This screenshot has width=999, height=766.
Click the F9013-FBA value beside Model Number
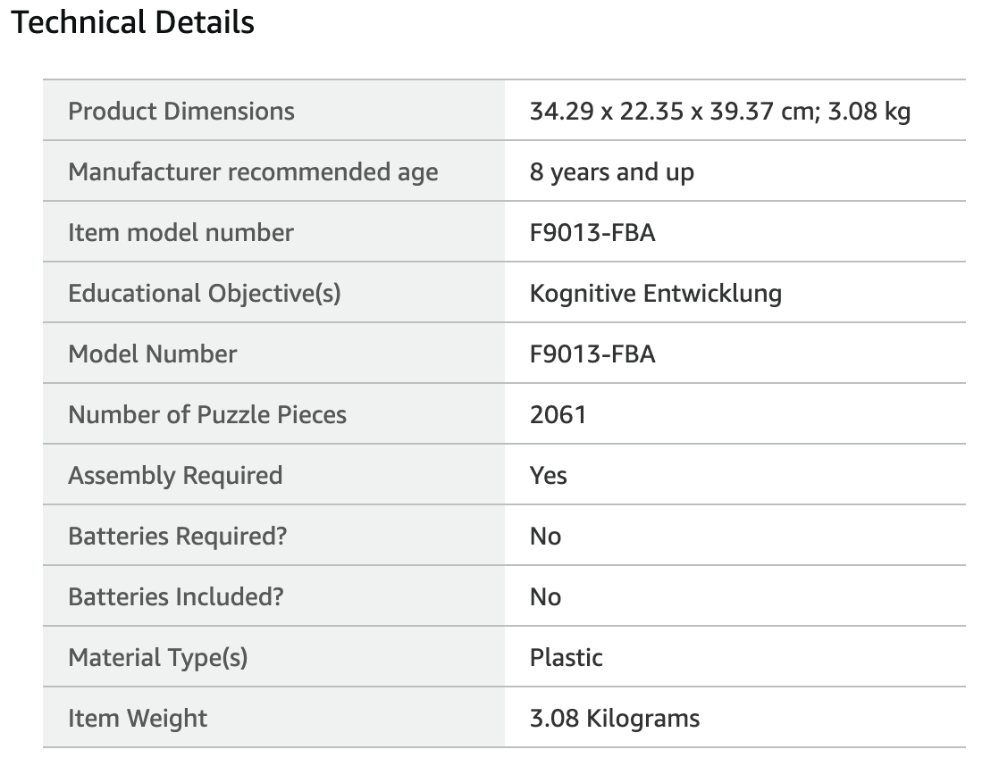pyautogui.click(x=592, y=354)
